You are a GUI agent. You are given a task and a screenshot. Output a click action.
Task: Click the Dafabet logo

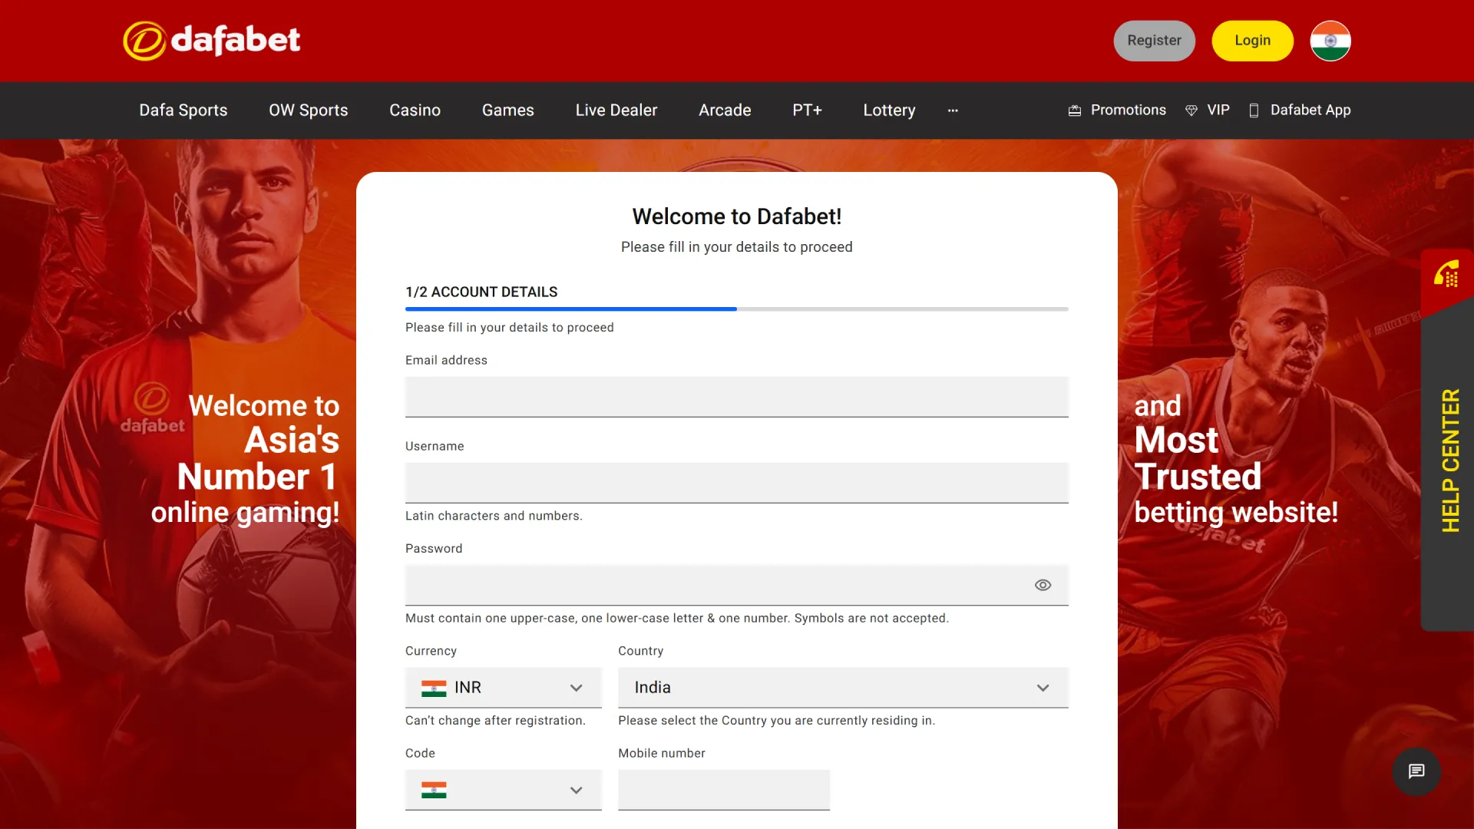tap(211, 40)
